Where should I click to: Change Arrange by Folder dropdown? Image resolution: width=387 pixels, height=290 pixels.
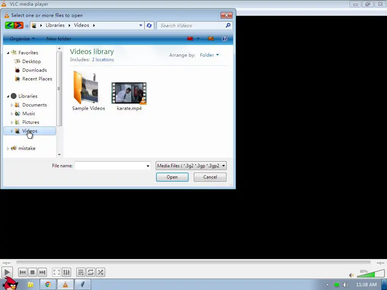[x=209, y=55]
